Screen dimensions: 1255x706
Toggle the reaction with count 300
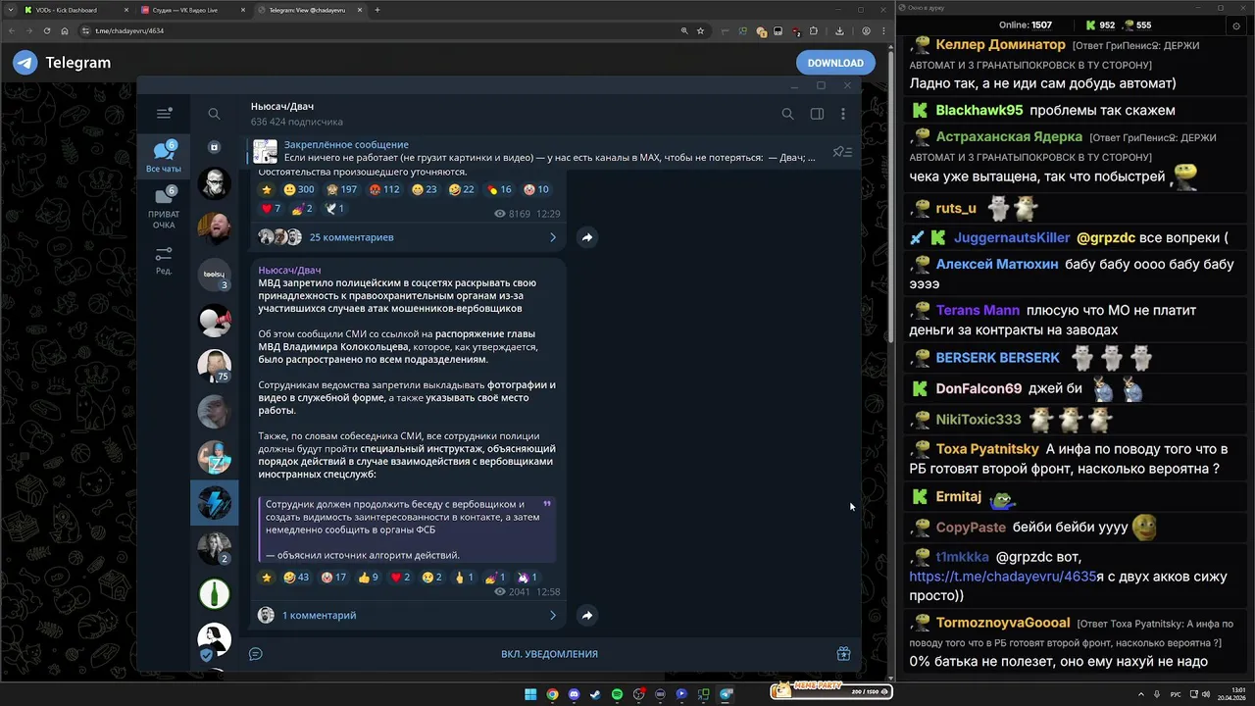click(x=299, y=189)
